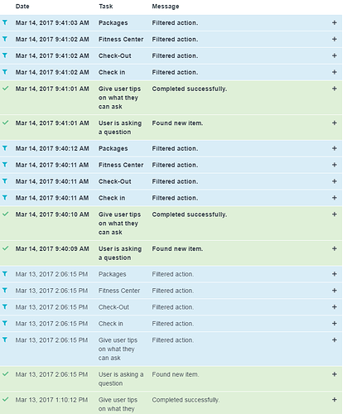Expand the Mar 13 Check-Out row details

(x=335, y=307)
